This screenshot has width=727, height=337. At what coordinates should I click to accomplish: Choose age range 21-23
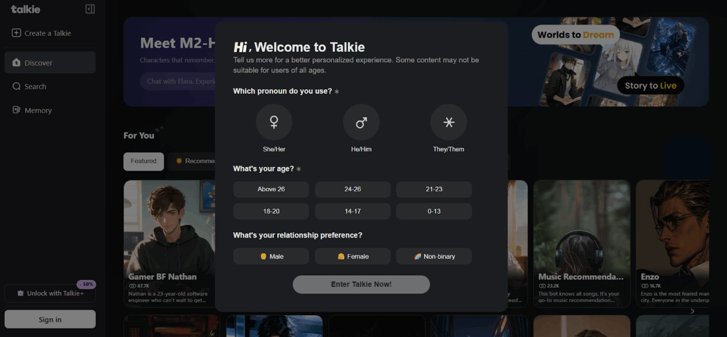pyautogui.click(x=434, y=189)
